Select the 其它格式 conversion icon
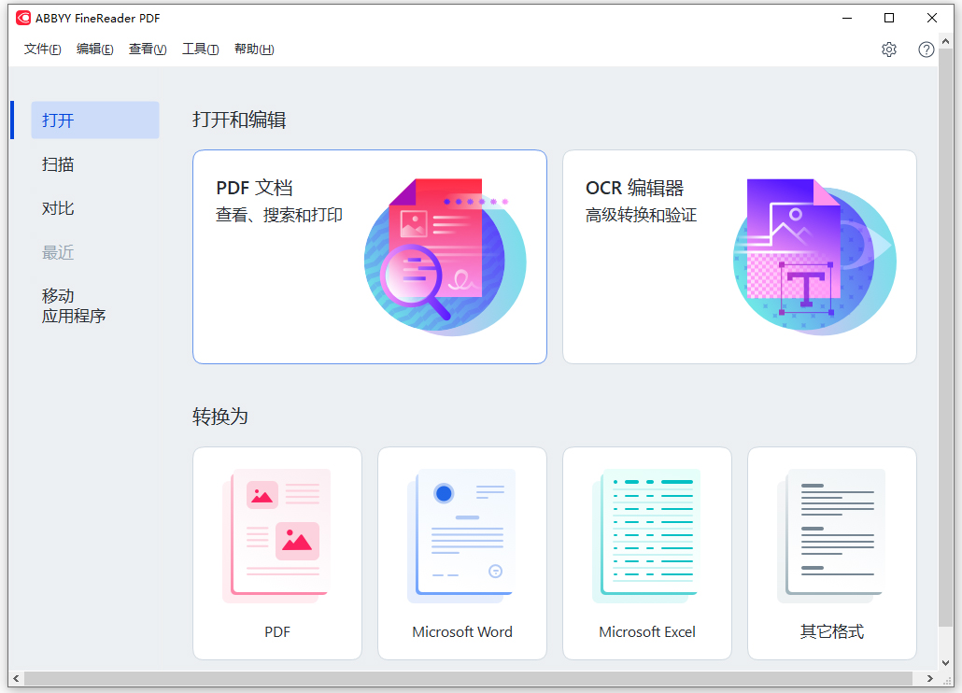962x693 pixels. pyautogui.click(x=831, y=535)
